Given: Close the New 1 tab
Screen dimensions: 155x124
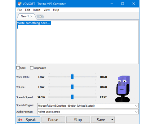Looking at the screenshot, I should pos(31,16).
